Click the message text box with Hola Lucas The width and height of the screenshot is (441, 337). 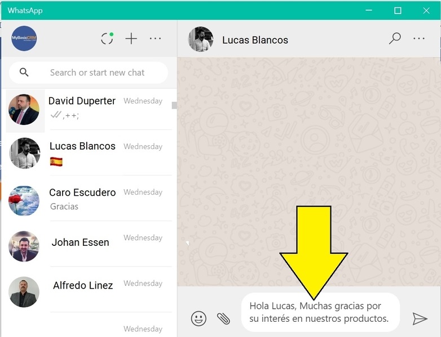click(x=320, y=312)
